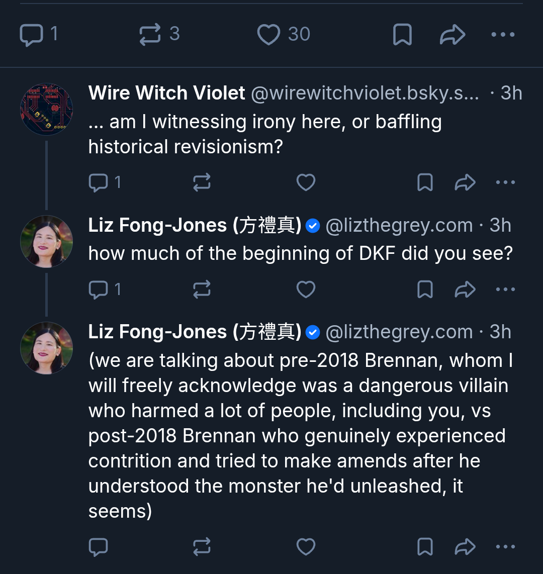Image resolution: width=543 pixels, height=574 pixels.
Task: Open the 3h timestamp on Violet's comment
Action: click(x=511, y=93)
